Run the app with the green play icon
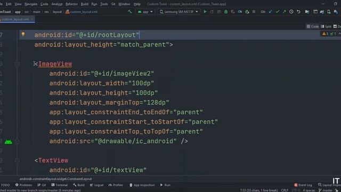Image resolution: width=341 pixels, height=192 pixels. tap(205, 12)
